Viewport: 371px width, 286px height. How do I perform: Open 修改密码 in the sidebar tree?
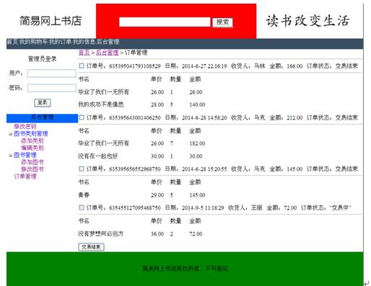(x=25, y=127)
